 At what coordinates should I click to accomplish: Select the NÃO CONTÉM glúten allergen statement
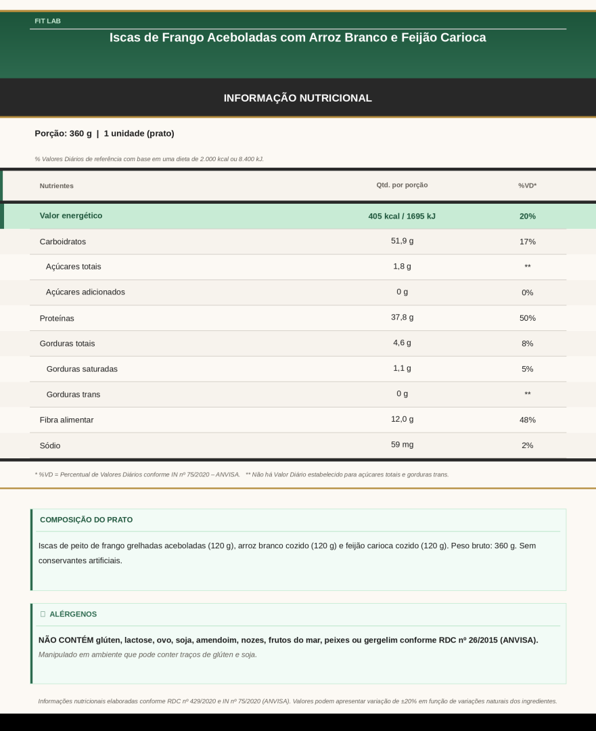tap(288, 640)
